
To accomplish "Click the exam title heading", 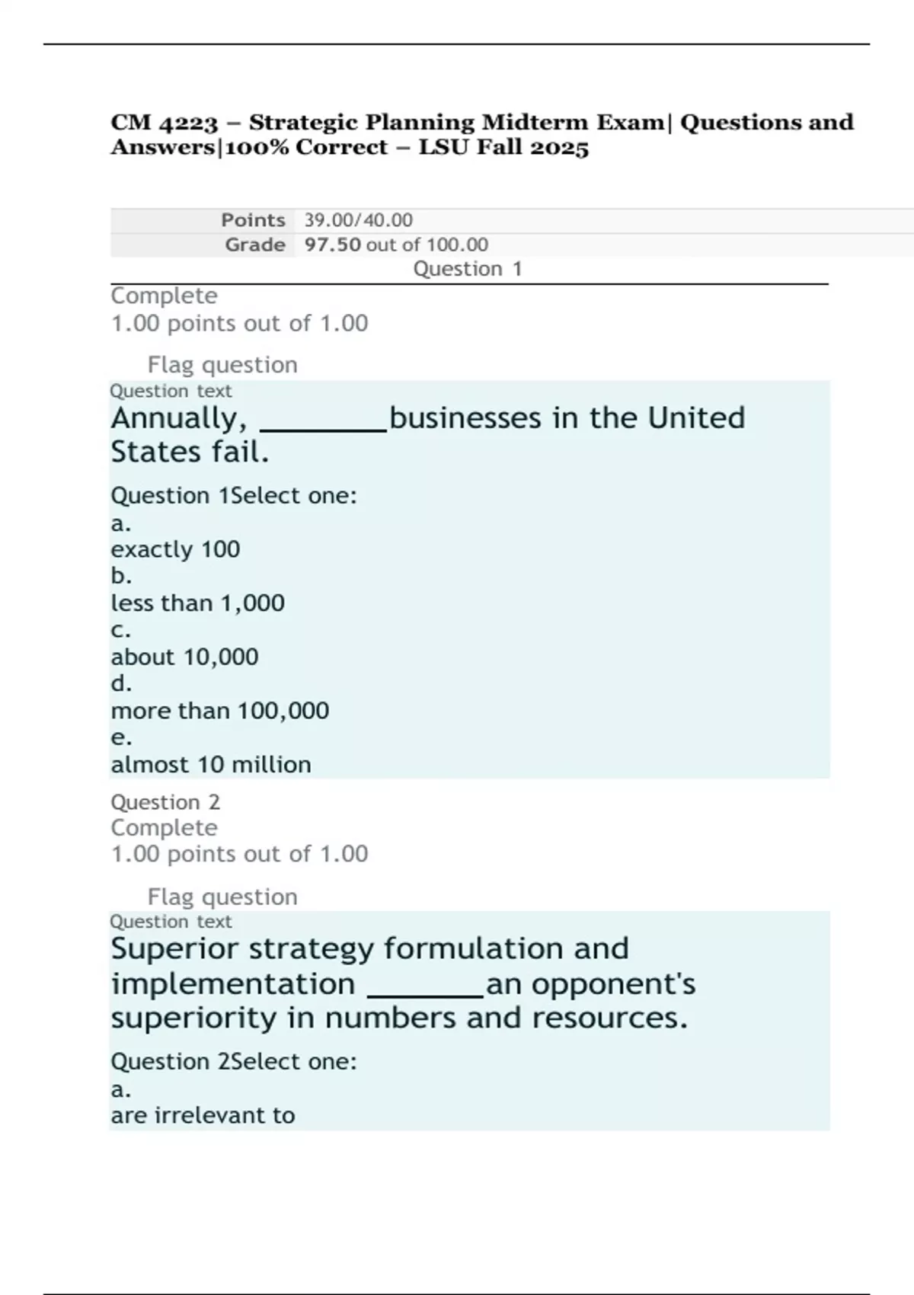I will [482, 134].
